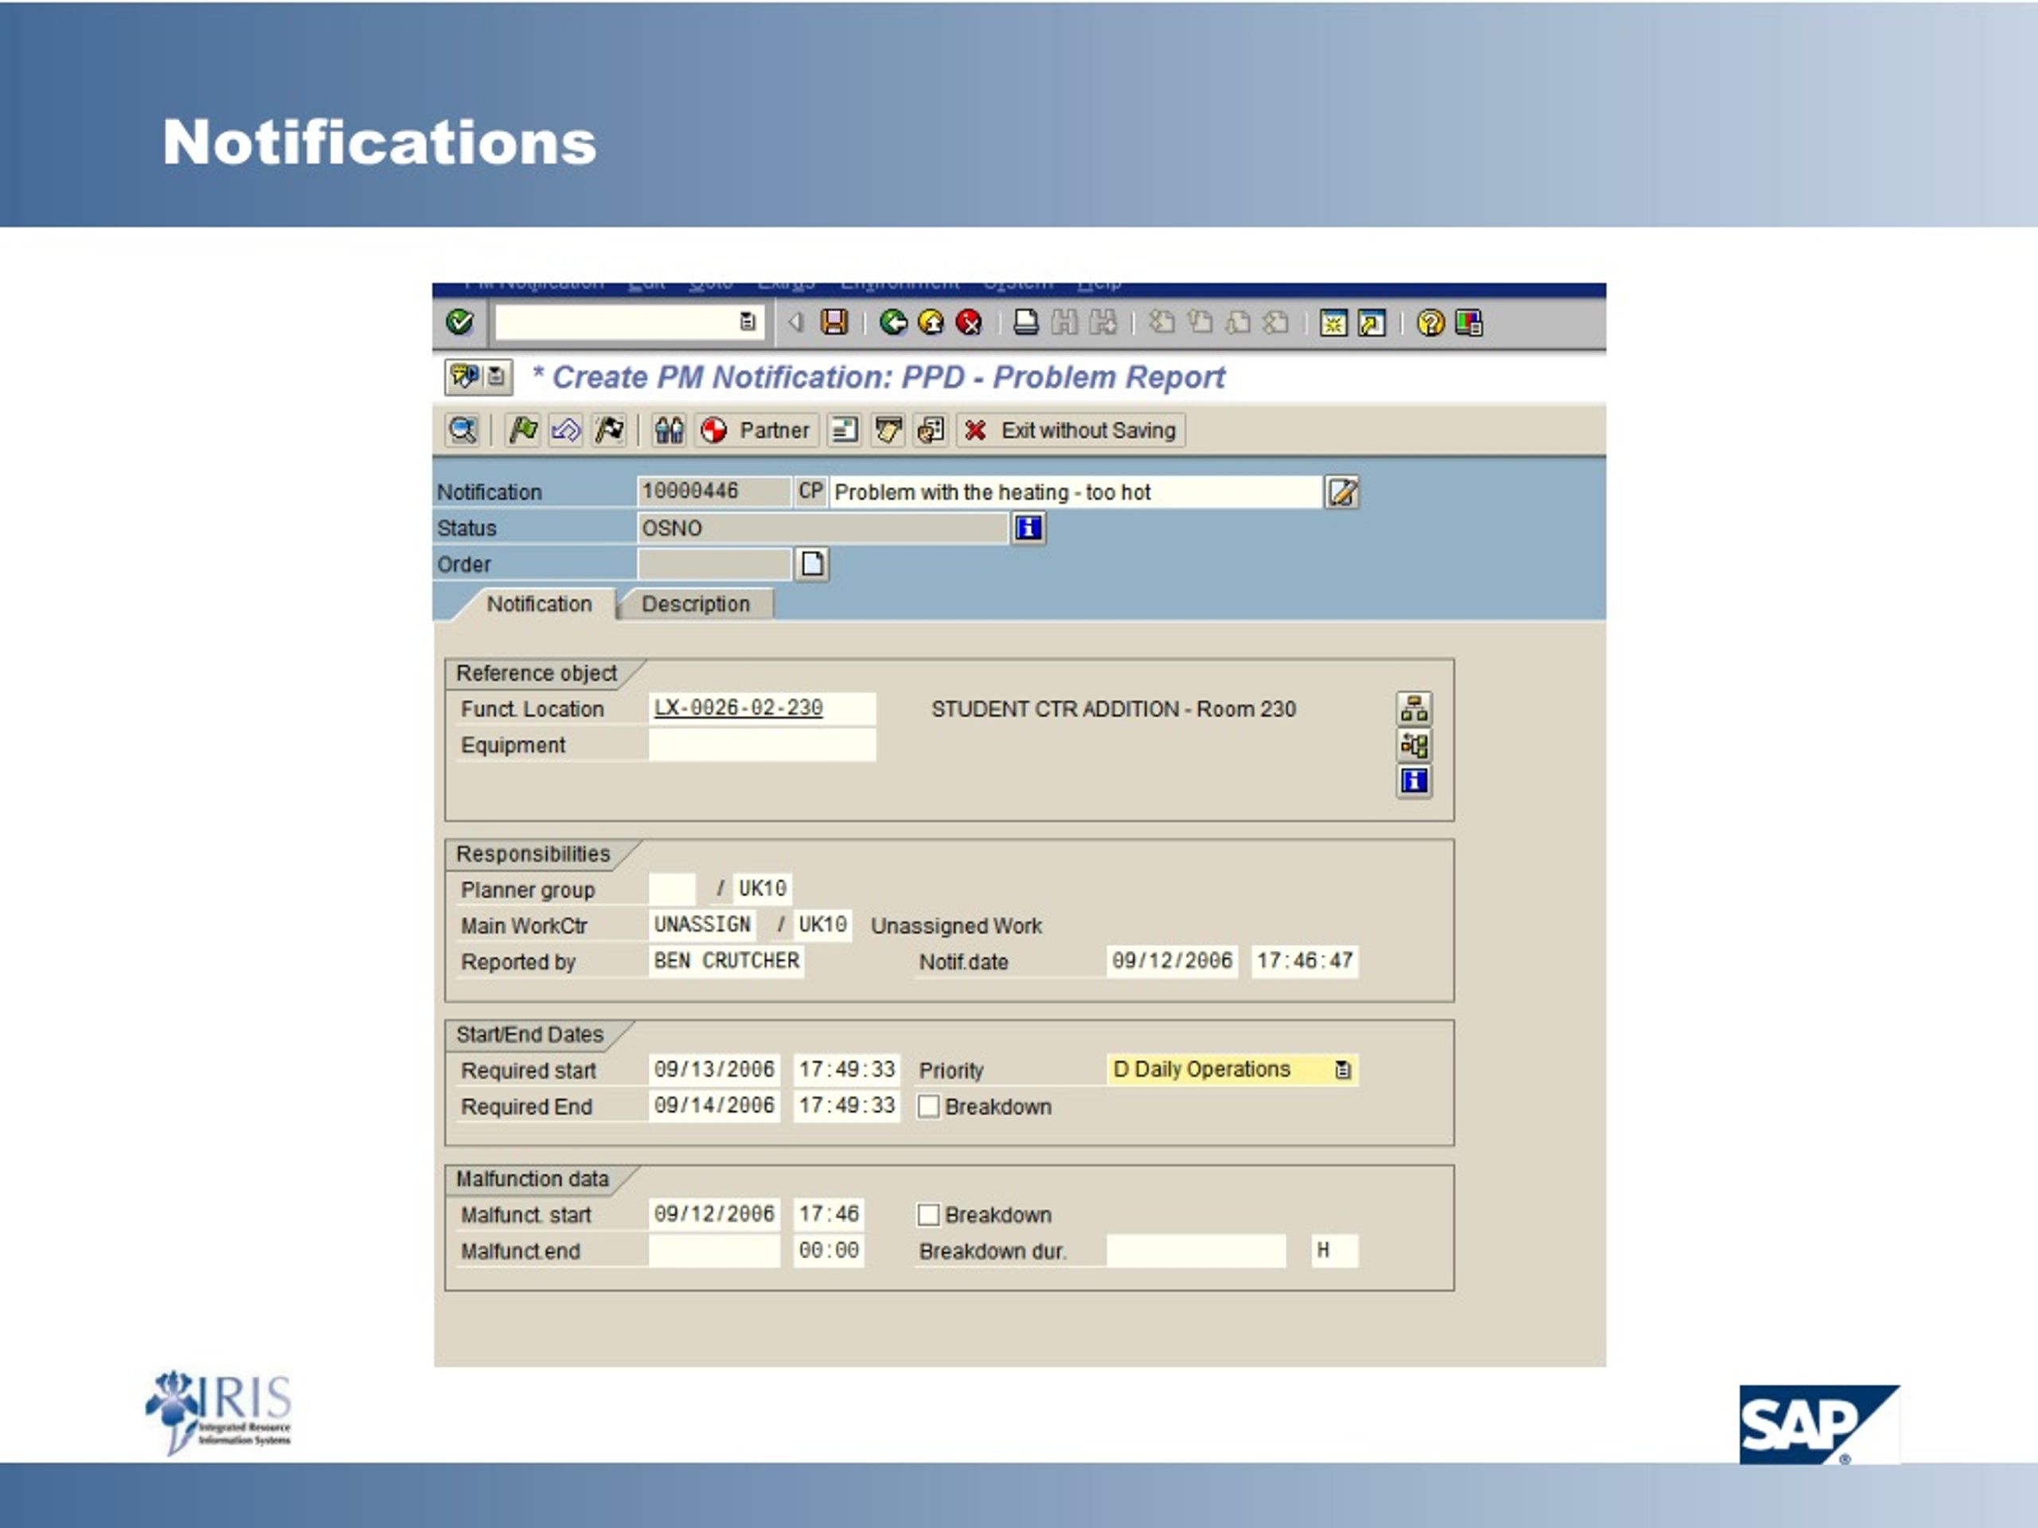
Task: Click the checkered flag Complete icon
Action: click(x=609, y=430)
